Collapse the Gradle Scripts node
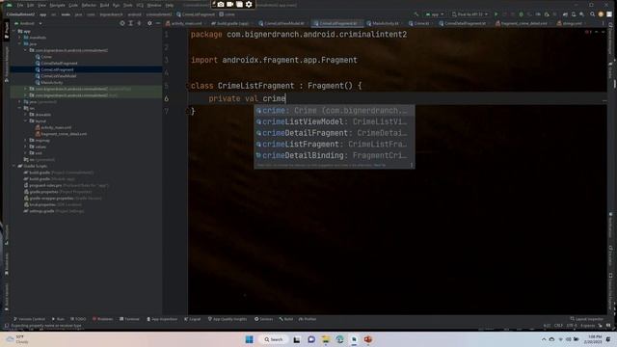617x347 pixels. [14, 166]
